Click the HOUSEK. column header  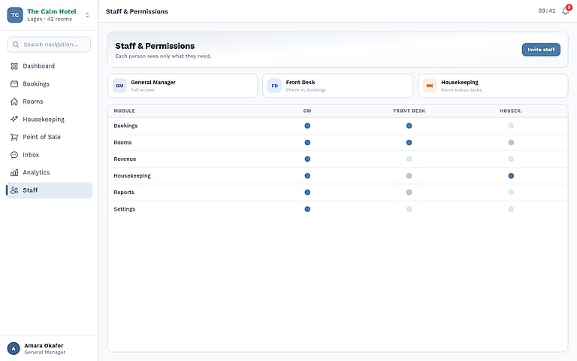511,111
